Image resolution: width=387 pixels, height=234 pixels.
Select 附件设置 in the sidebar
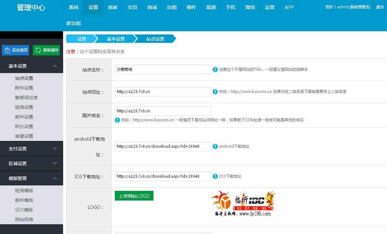[x=24, y=88]
